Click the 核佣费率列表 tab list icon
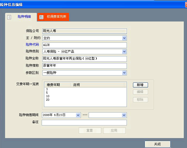The width and height of the screenshot is (187, 148). tap(41, 17)
